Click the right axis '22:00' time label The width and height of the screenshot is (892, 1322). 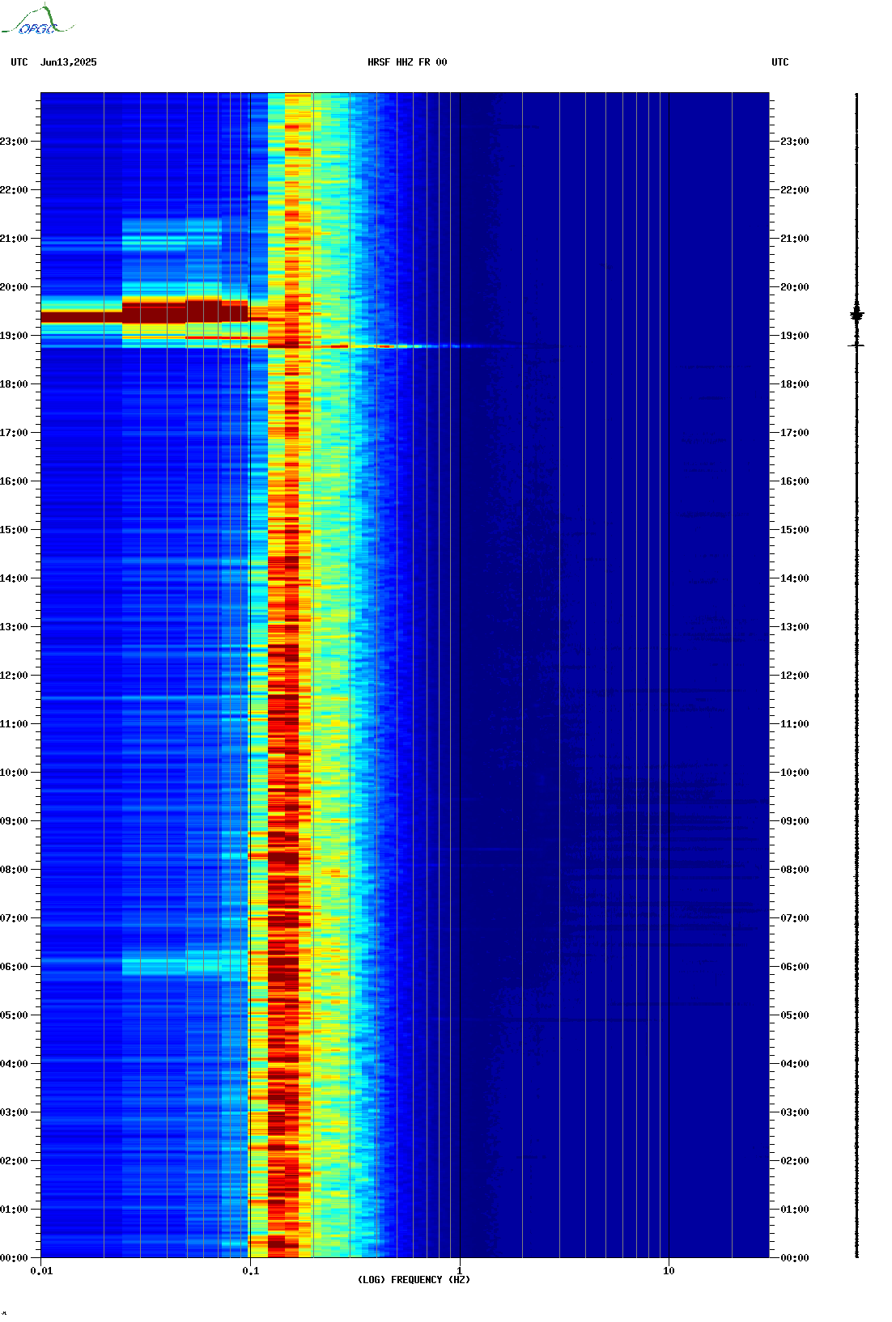794,190
